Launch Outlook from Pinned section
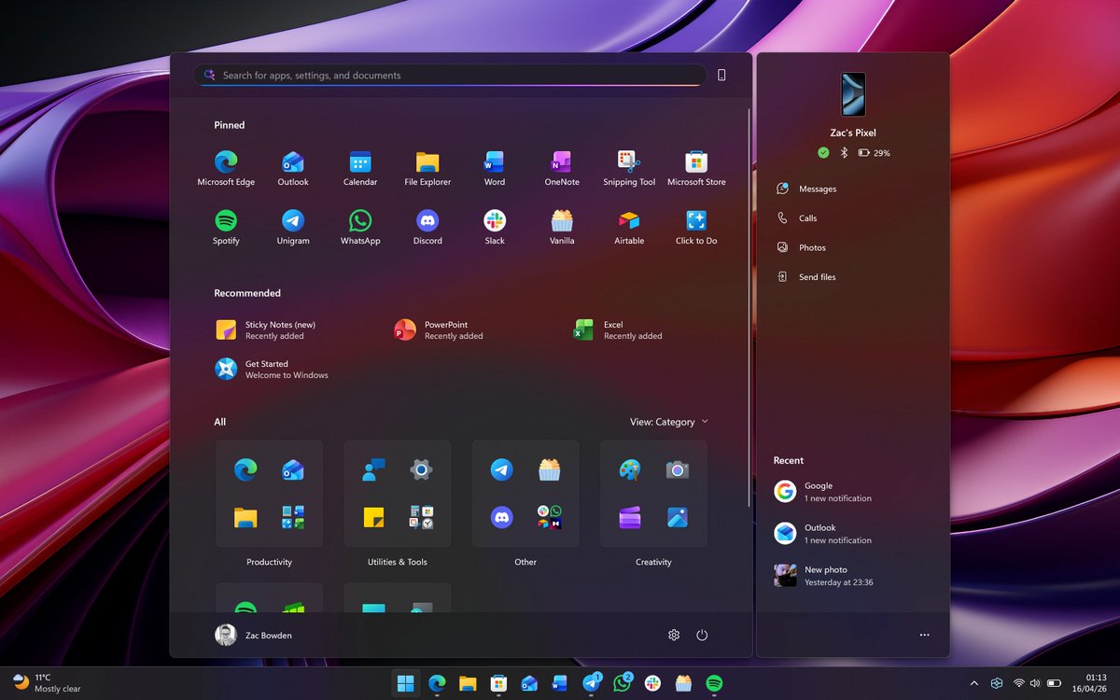The image size is (1120, 700). tap(293, 168)
